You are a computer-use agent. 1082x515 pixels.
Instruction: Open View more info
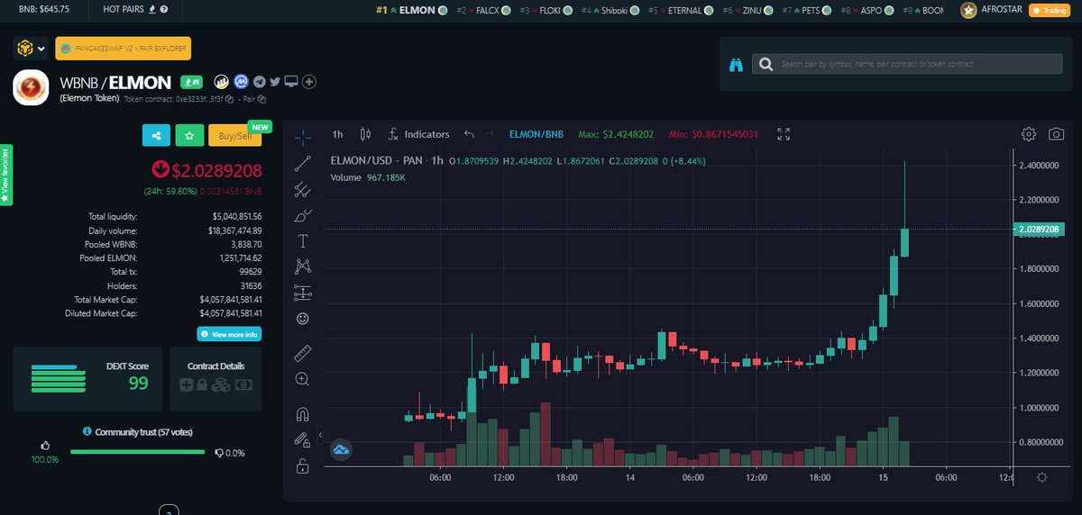click(x=230, y=334)
